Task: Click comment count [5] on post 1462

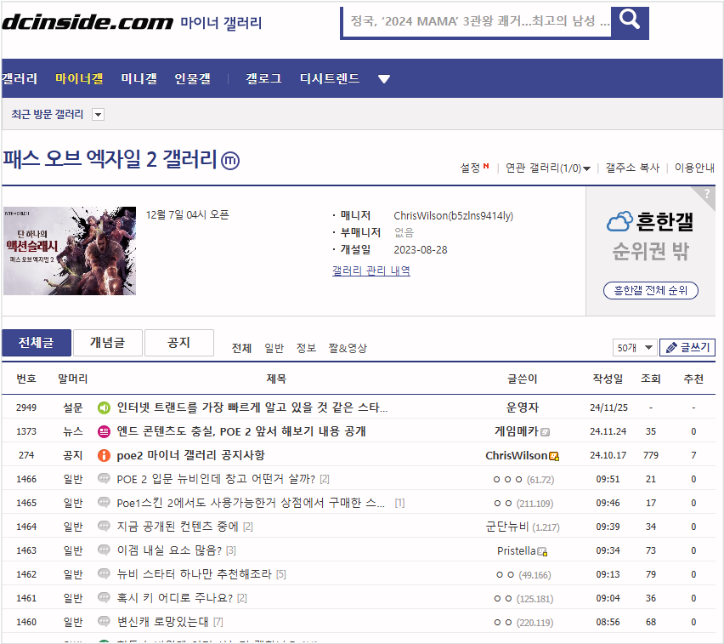Action: point(281,575)
